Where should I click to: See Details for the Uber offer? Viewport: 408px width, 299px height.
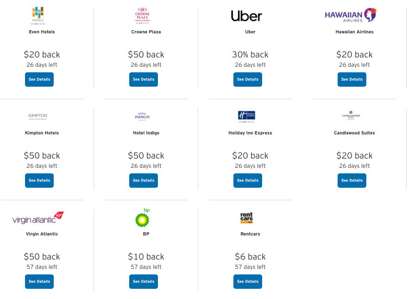pos(248,79)
